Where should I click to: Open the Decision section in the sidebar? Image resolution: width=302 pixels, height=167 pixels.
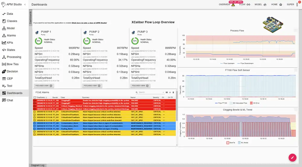tap(10, 71)
